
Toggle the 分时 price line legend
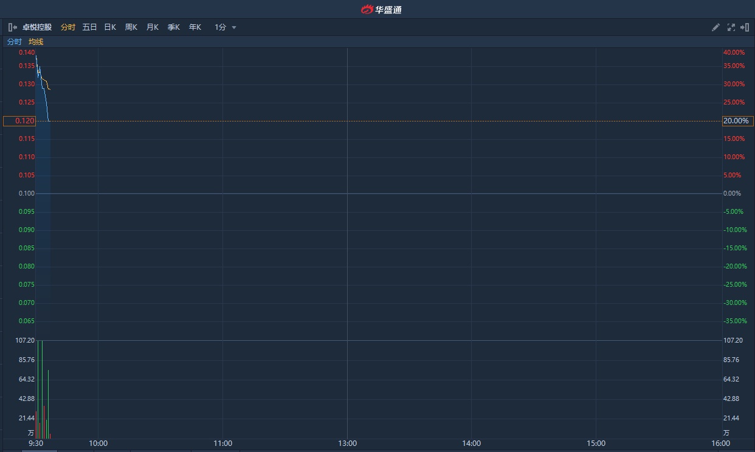(14, 42)
